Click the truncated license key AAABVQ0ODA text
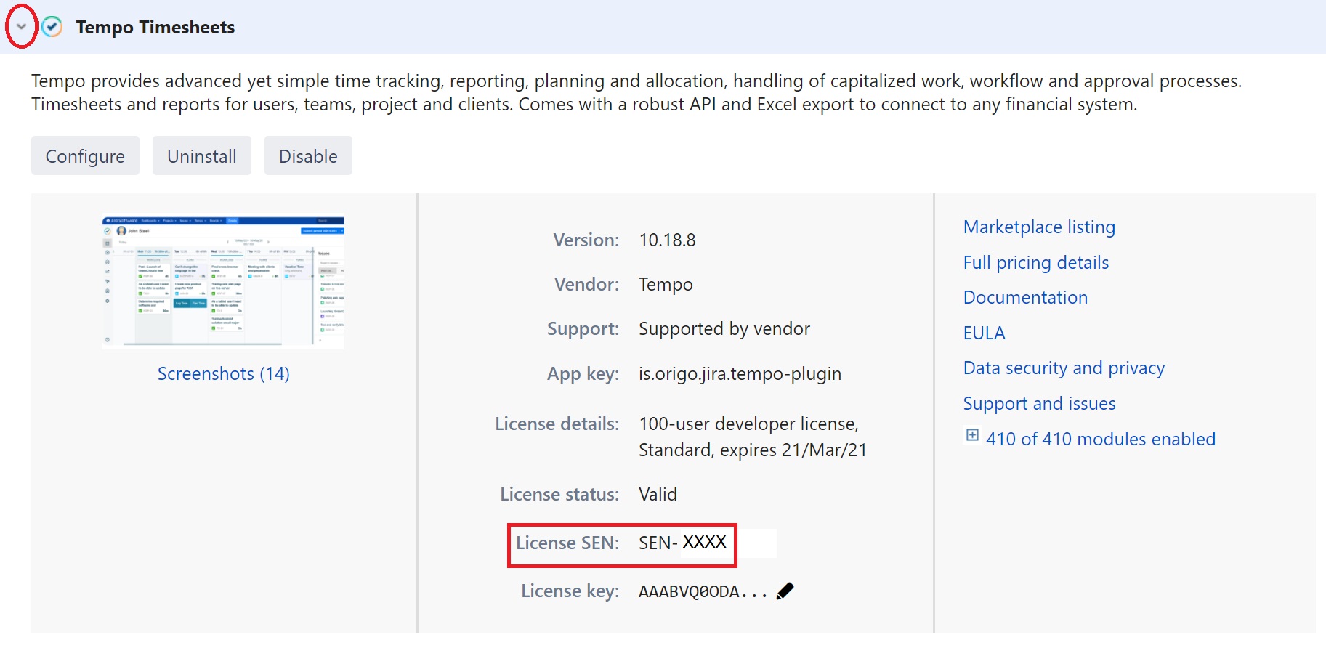Screen dimensions: 1326x648 pyautogui.click(x=702, y=592)
